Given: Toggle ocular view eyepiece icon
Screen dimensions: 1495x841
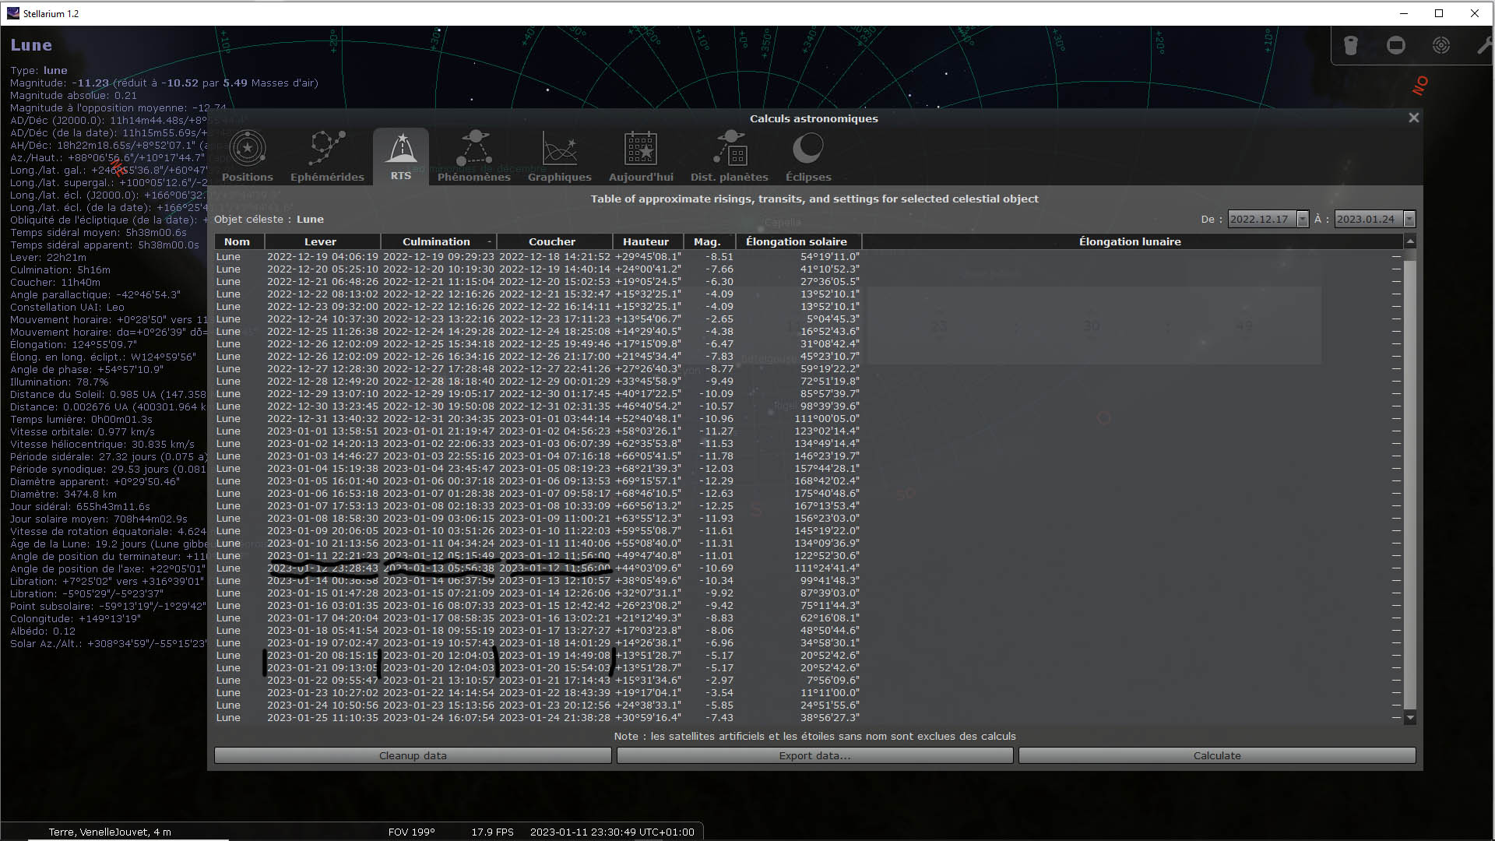Looking at the screenshot, I should pyautogui.click(x=1351, y=46).
